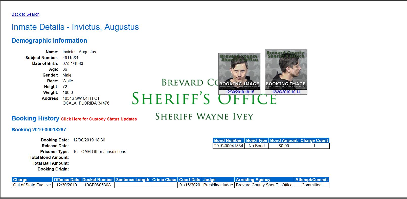This screenshot has height=199, width=407.
Task: Click the Arresting Agency column header
Action: [x=264, y=180]
